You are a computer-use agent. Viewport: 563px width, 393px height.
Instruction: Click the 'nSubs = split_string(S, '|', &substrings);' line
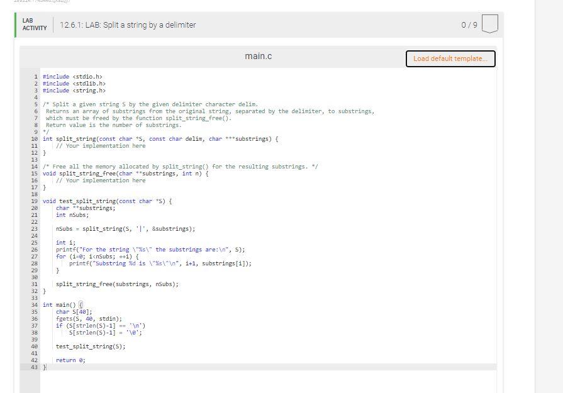pos(125,229)
